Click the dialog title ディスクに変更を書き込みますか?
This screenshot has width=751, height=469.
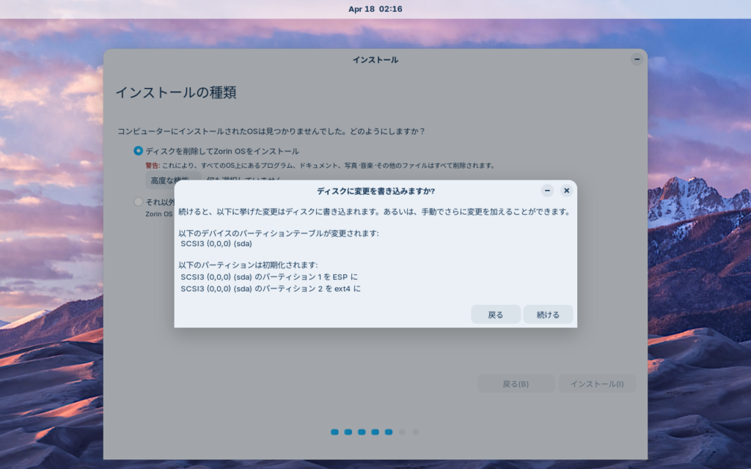(x=375, y=191)
